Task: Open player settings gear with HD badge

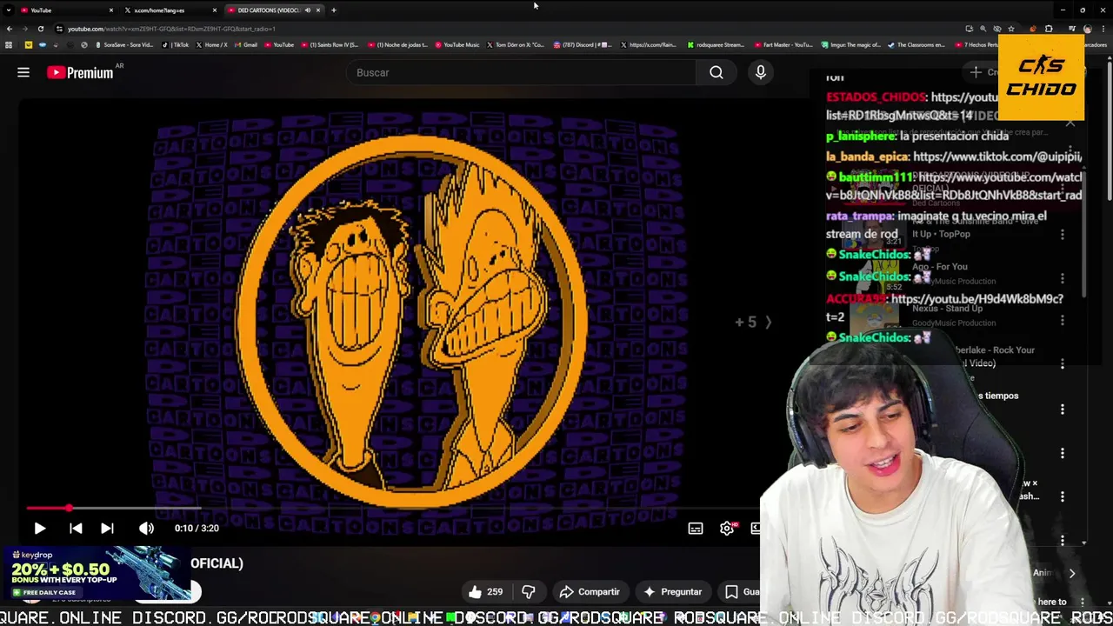Action: [x=728, y=528]
